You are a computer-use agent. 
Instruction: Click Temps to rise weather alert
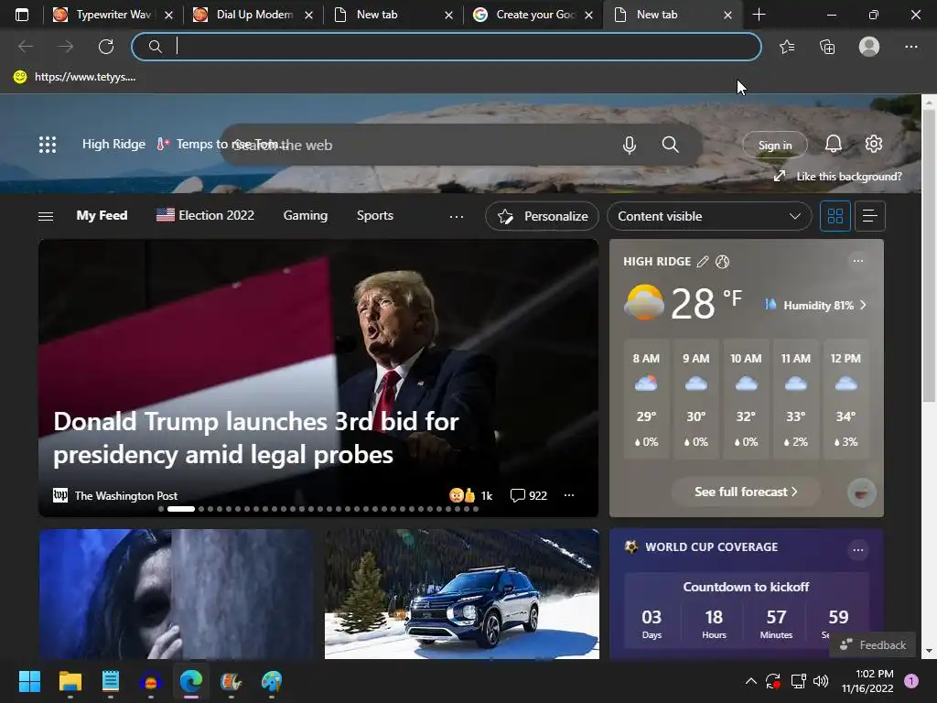click(x=223, y=144)
